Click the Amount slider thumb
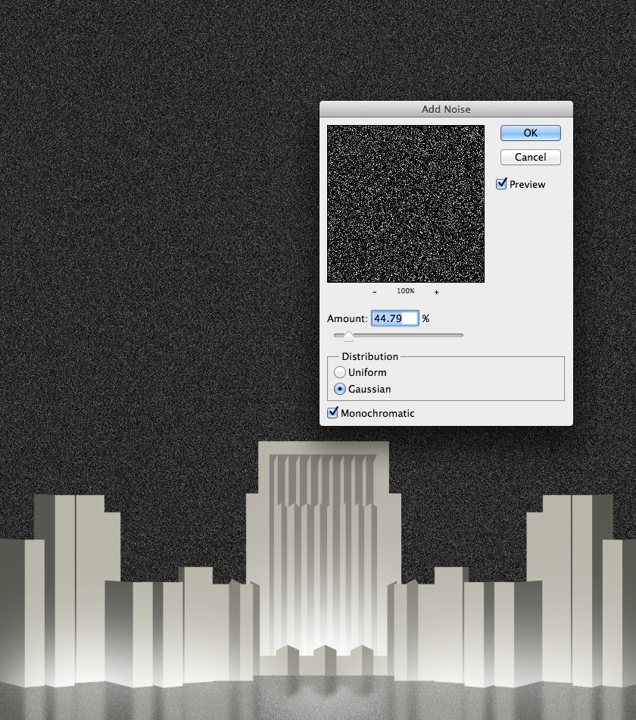The image size is (636, 720). point(349,336)
